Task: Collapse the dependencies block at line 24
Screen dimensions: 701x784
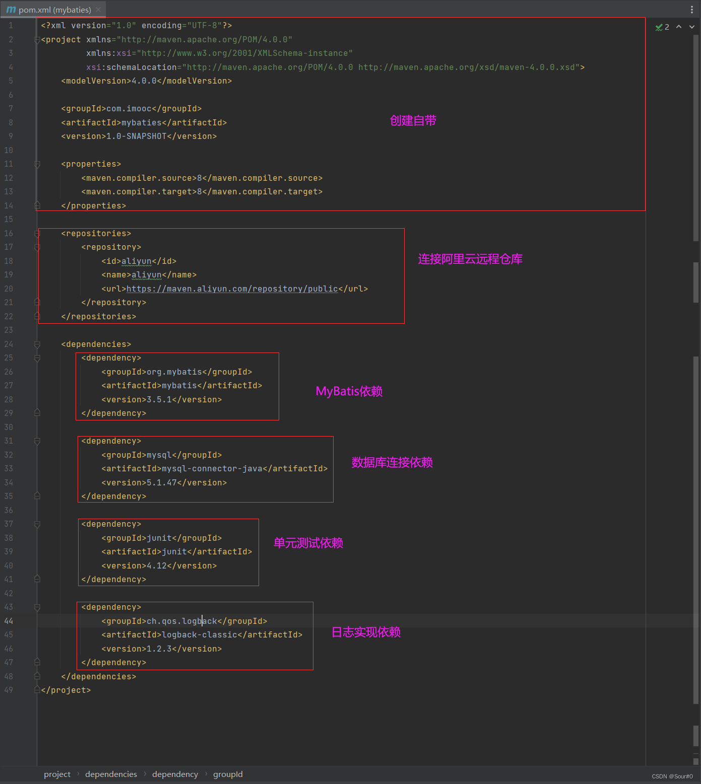Action: [x=37, y=344]
